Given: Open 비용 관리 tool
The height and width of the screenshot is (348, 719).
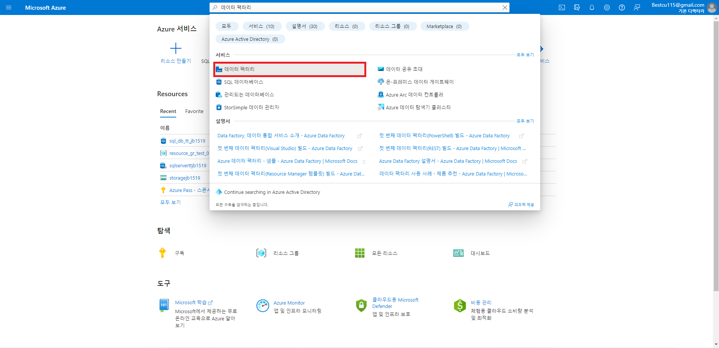Looking at the screenshot, I should click(x=481, y=303).
